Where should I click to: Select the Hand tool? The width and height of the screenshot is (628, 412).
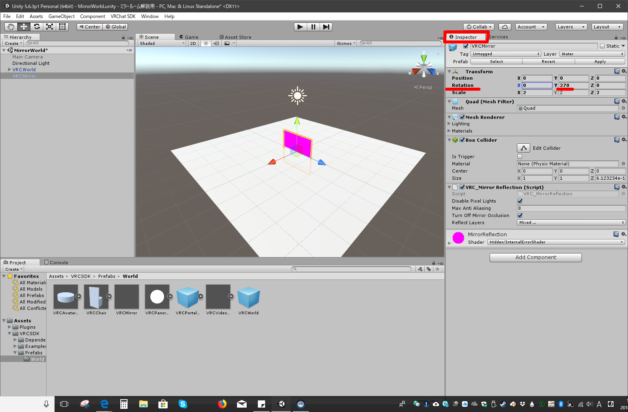pyautogui.click(x=11, y=27)
